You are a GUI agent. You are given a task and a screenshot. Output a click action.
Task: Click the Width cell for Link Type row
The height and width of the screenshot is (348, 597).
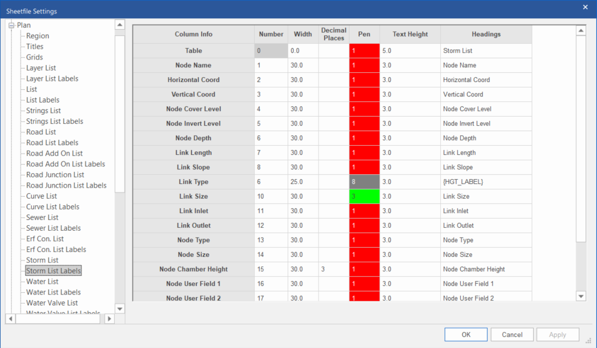303,182
